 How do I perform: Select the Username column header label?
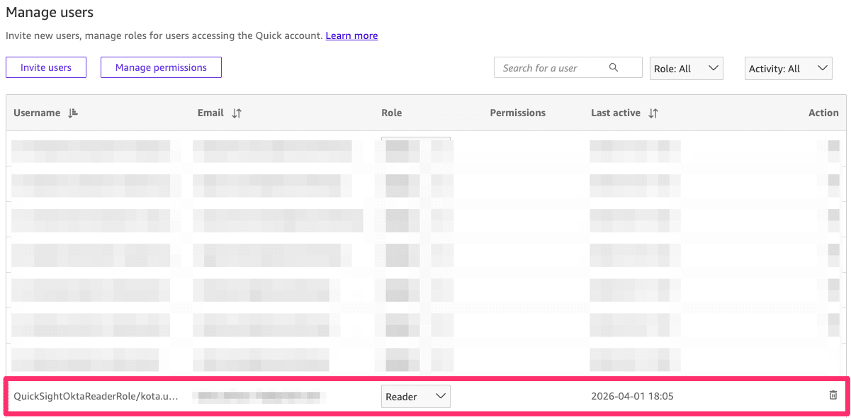point(37,113)
